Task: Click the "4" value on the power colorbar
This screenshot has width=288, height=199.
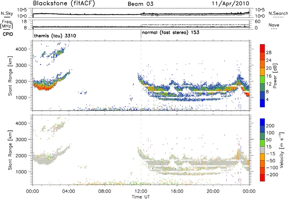Action: point(267,99)
